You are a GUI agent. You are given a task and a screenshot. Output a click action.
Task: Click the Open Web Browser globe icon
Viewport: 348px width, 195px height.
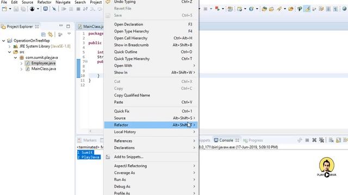click(x=344, y=9)
